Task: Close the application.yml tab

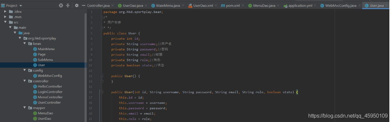Action: tap(315, 6)
